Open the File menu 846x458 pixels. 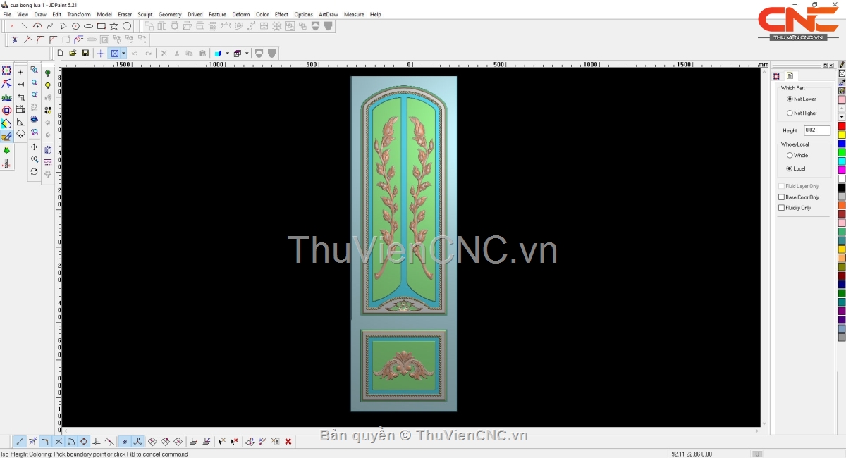[7, 14]
